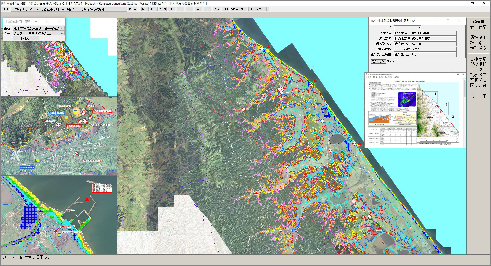Click the up triangle arrow in toolbar
Viewport: 491px width, 266px height.
(x=135, y=9)
